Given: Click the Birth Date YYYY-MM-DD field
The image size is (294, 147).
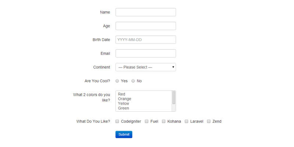Looking at the screenshot, I should pyautogui.click(x=146, y=40).
